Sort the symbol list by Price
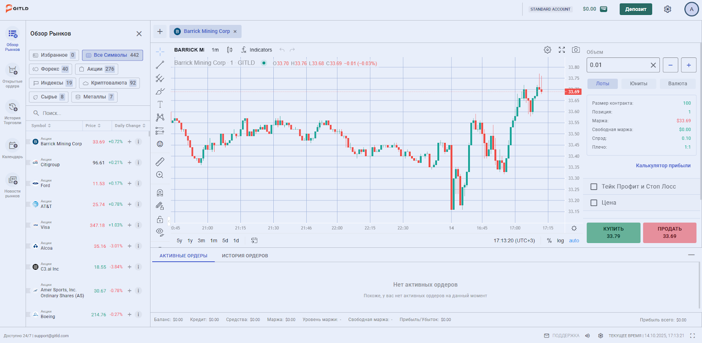Image resolution: width=702 pixels, height=343 pixels. [93, 126]
